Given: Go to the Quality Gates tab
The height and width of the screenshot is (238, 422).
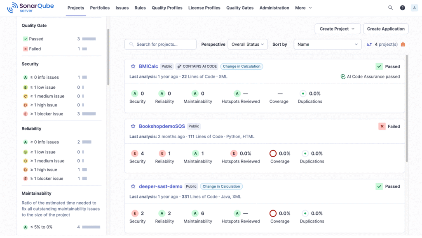Looking at the screenshot, I should (240, 8).
